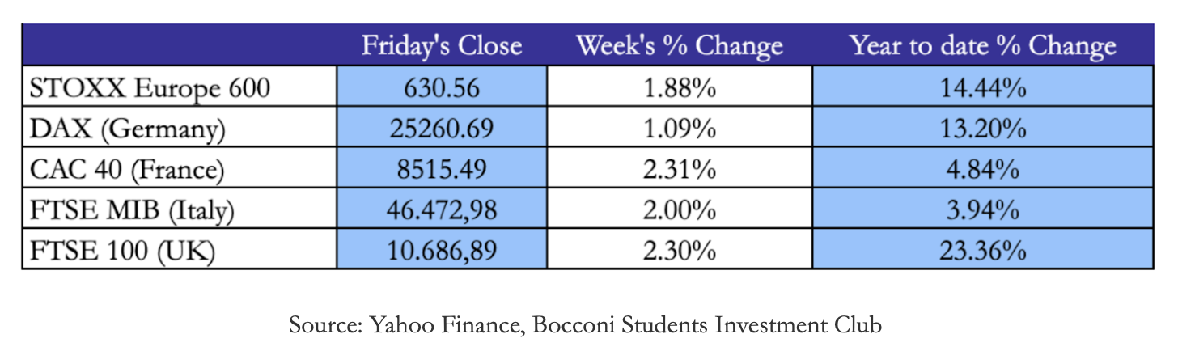Select the FTSE 100 (UK) row label

(x=122, y=252)
